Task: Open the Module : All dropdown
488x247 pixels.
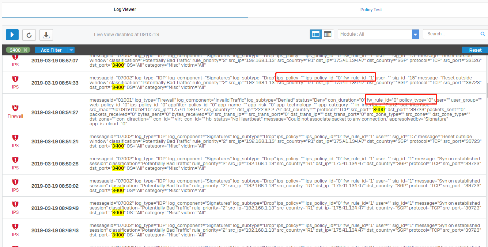Action: click(378, 34)
